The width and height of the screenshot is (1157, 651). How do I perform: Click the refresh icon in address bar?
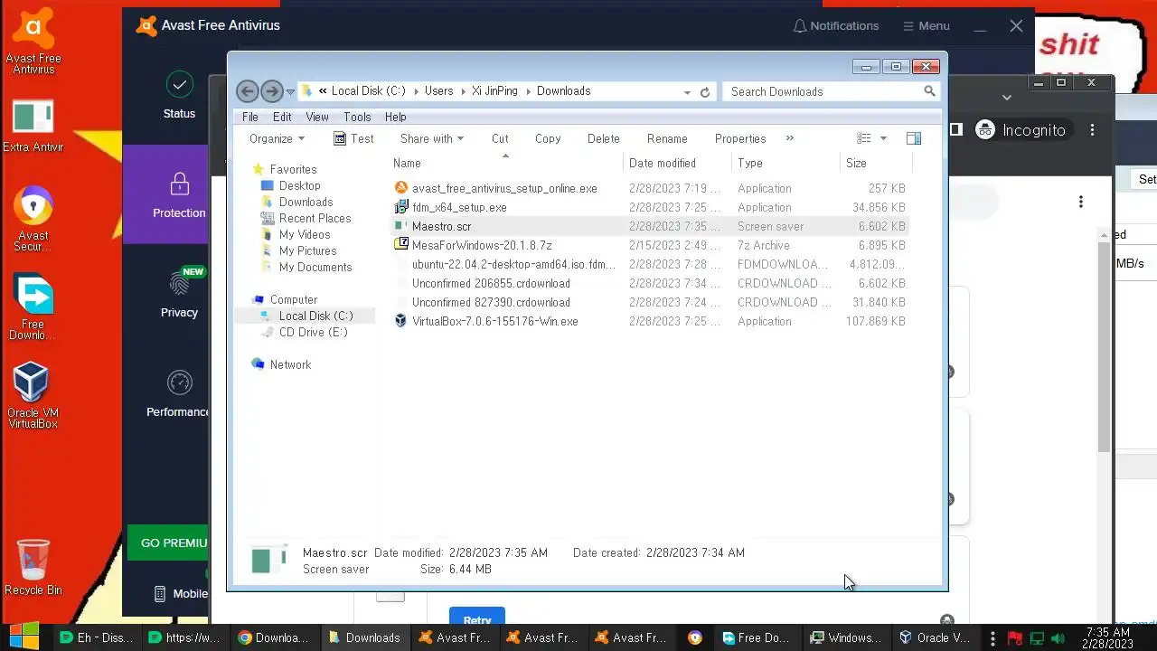[x=705, y=91]
